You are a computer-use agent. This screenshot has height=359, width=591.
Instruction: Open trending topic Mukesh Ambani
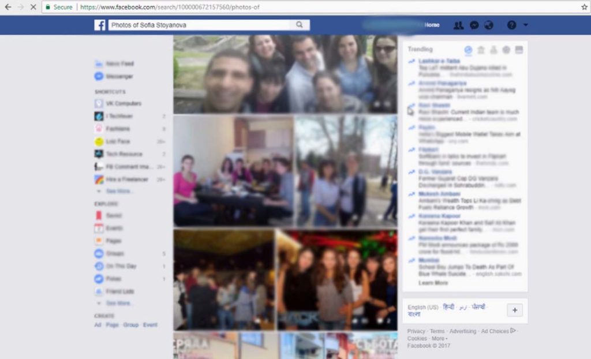coord(439,194)
